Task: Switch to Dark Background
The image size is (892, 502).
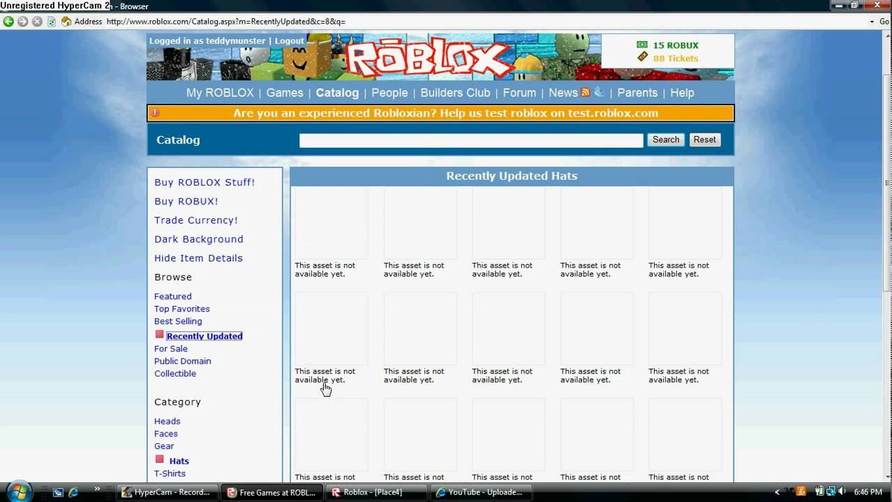Action: tap(199, 239)
